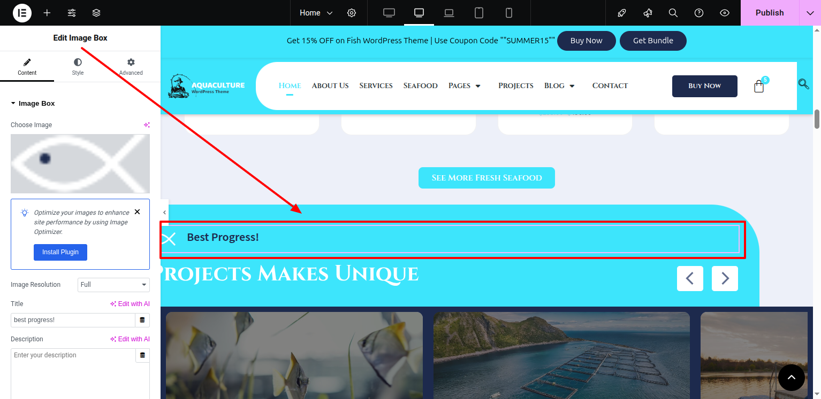The image size is (821, 399).
Task: Open page settings gear icon
Action: pos(352,13)
